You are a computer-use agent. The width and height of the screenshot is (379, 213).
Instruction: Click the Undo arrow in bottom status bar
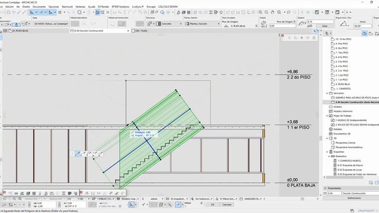[4, 199]
